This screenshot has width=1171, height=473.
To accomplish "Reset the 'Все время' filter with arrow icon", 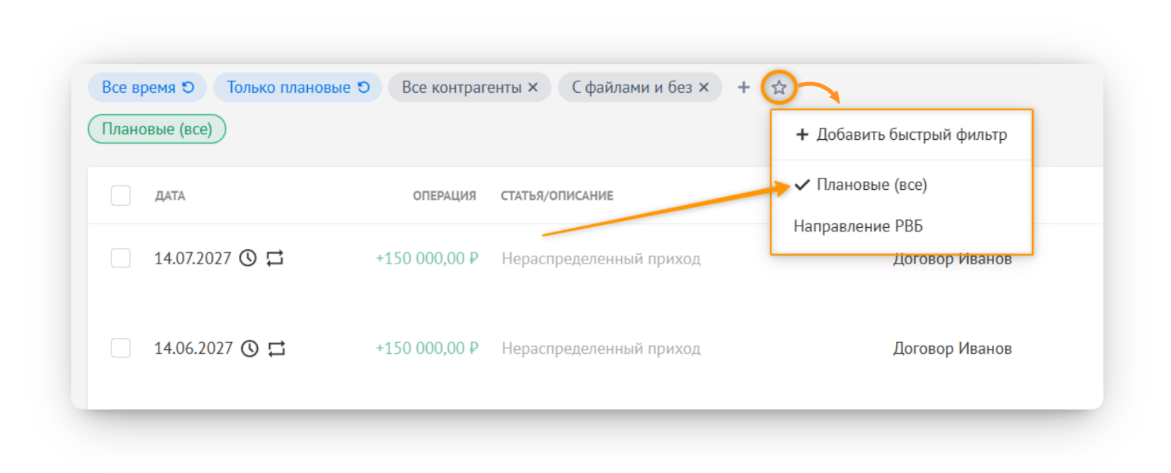I will point(188,87).
